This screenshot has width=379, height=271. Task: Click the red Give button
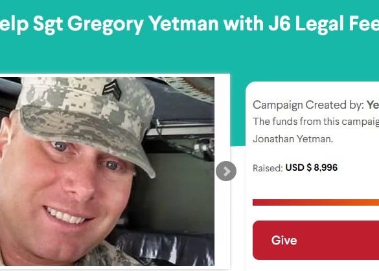(316, 240)
